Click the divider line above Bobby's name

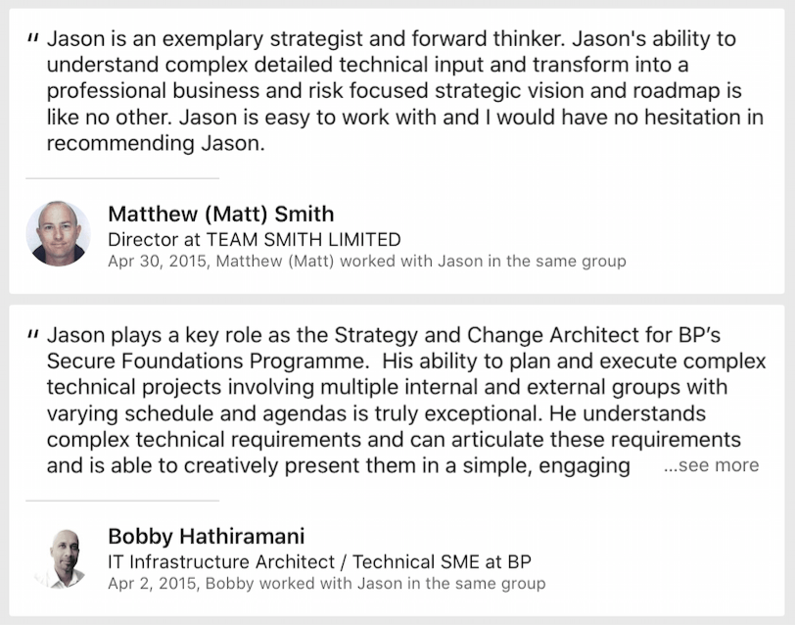tap(122, 501)
